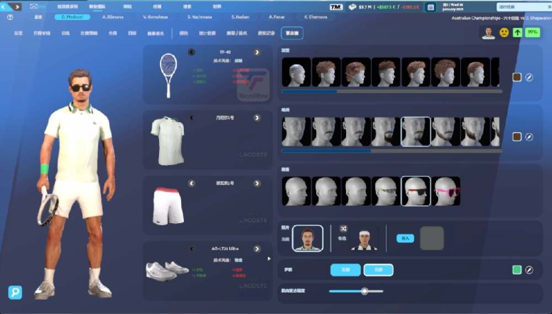Select the pink sunglasses option
Image resolution: width=552 pixels, height=314 pixels.
click(x=446, y=191)
